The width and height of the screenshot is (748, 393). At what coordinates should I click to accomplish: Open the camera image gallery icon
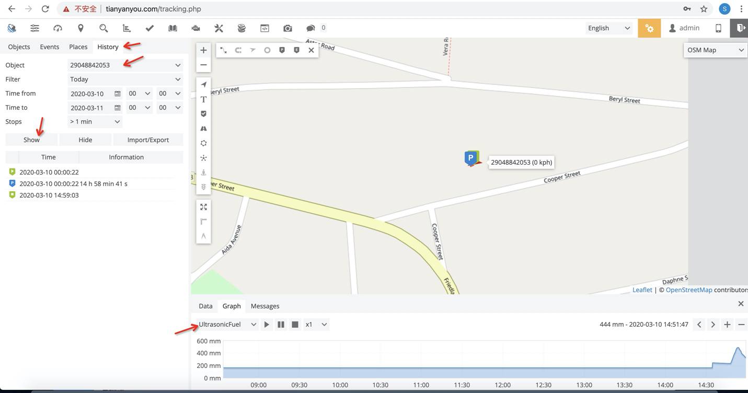coord(287,28)
